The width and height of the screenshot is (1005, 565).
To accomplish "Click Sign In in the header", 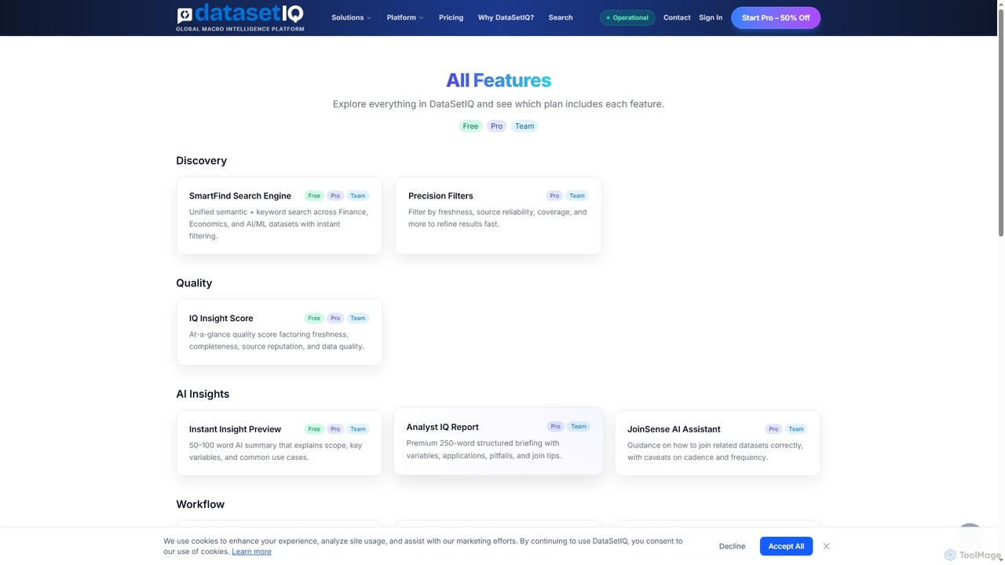I will click(711, 17).
